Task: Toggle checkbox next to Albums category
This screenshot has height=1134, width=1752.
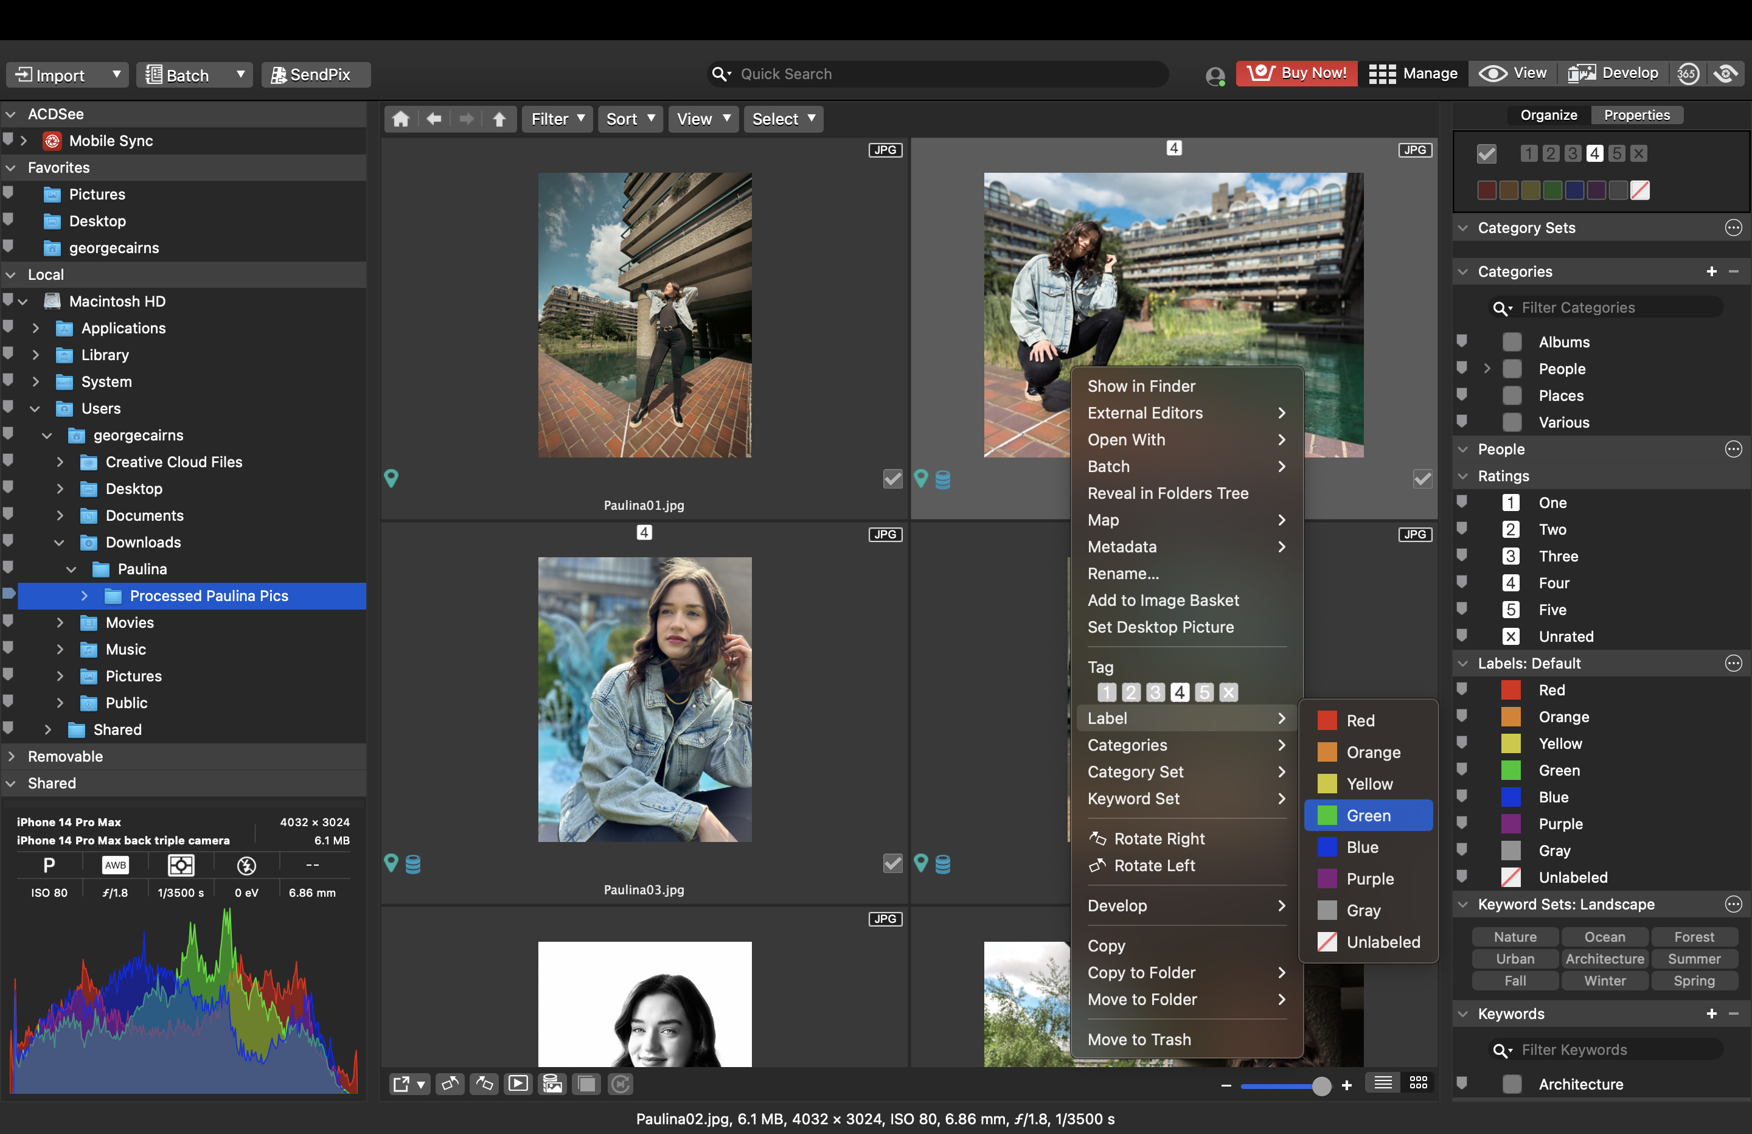Action: [1510, 341]
